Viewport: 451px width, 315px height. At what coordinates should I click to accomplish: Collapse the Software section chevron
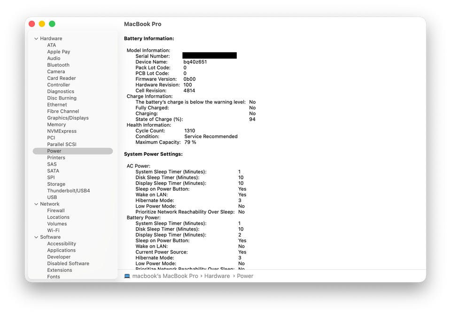(x=36, y=237)
